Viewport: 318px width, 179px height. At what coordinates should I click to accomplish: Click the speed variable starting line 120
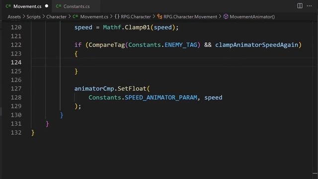coord(83,27)
